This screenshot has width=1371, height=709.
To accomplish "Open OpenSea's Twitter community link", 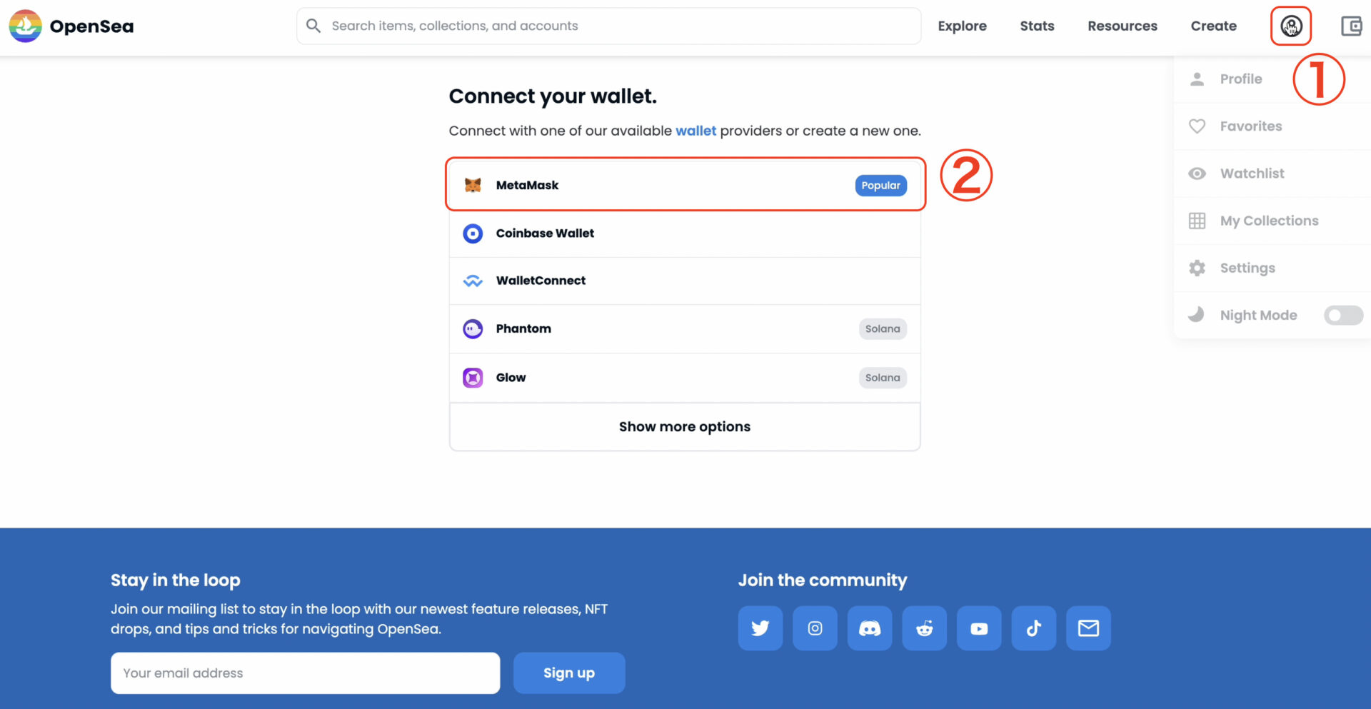I will tap(760, 628).
